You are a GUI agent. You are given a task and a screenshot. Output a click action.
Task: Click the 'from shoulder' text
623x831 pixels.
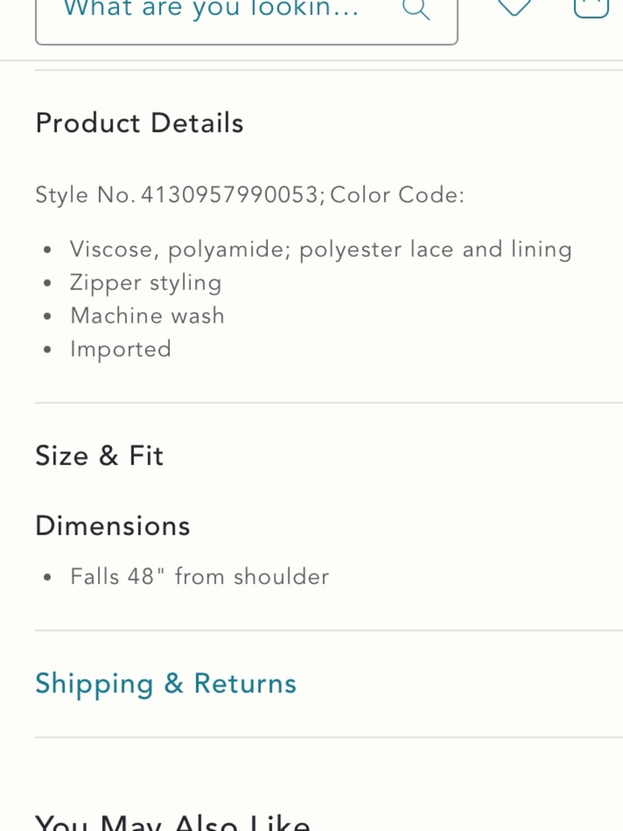point(252,577)
